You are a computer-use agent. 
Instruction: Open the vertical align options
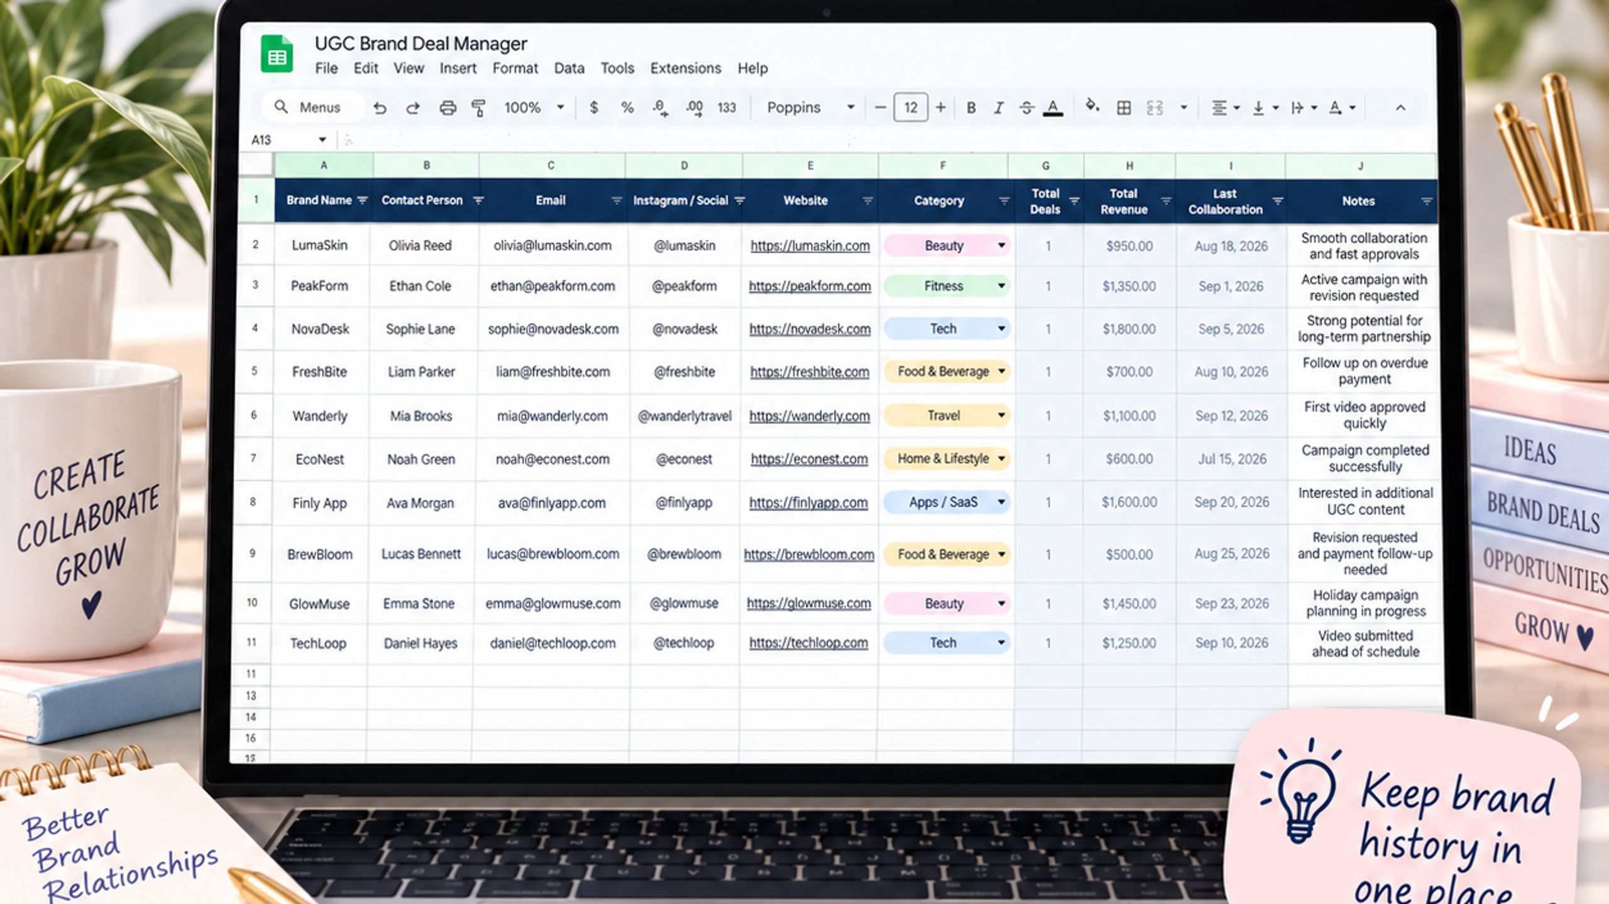click(x=1265, y=108)
